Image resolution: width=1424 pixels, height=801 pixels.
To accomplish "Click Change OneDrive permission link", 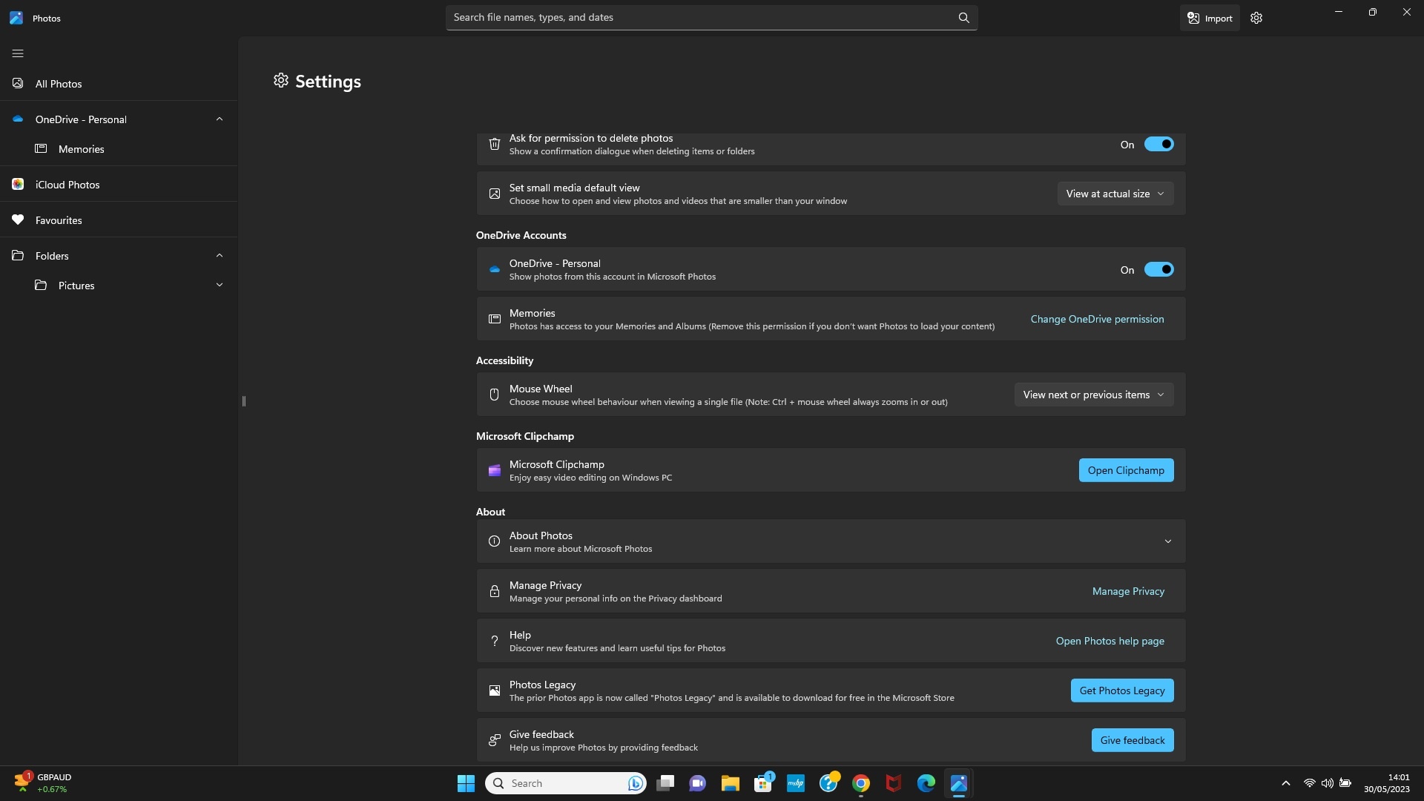I will 1097,319.
